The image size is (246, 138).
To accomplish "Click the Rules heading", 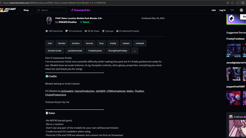I will click(x=50, y=113).
